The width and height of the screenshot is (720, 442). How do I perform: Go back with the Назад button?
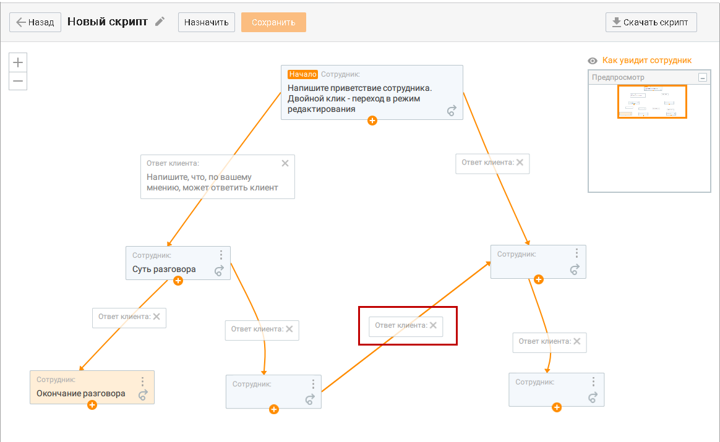(35, 22)
